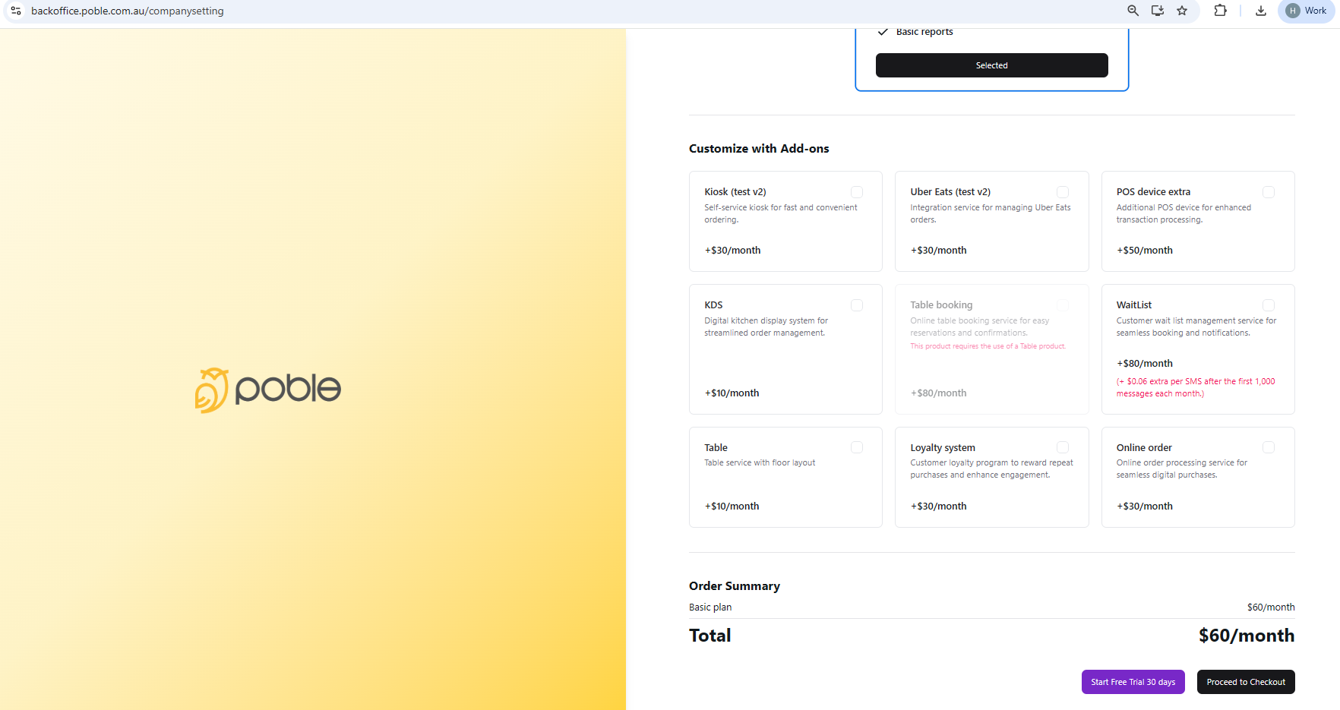This screenshot has height=710, width=1340.
Task: Click the Poble owl logo
Action: tap(268, 390)
